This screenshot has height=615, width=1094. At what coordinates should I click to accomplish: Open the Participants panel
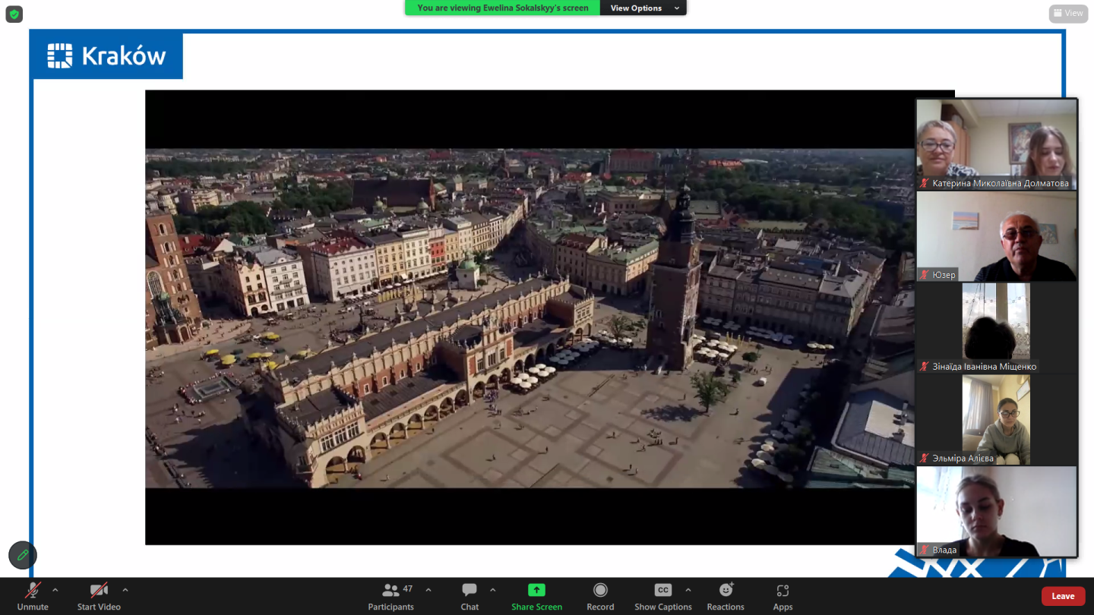click(x=391, y=591)
